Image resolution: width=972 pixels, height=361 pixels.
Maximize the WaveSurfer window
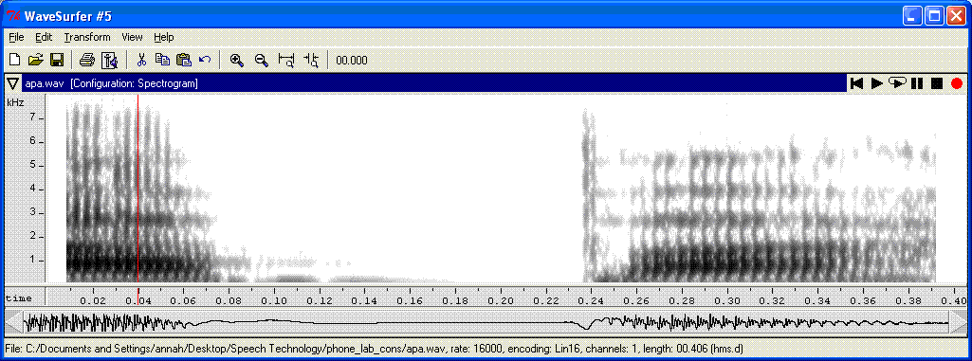(x=934, y=15)
